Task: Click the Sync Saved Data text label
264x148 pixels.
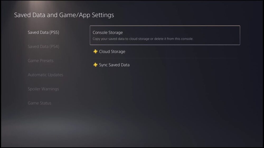Action: [x=114, y=65]
